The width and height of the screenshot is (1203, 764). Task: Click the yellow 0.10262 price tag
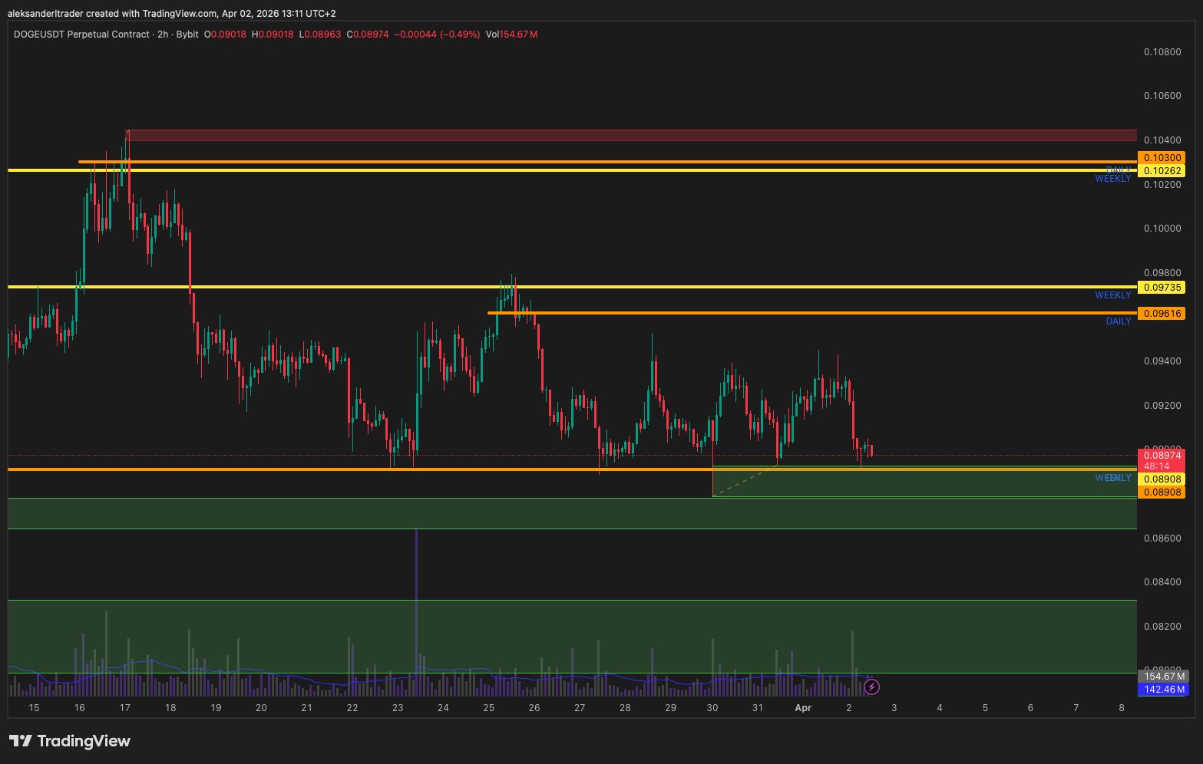(x=1162, y=170)
